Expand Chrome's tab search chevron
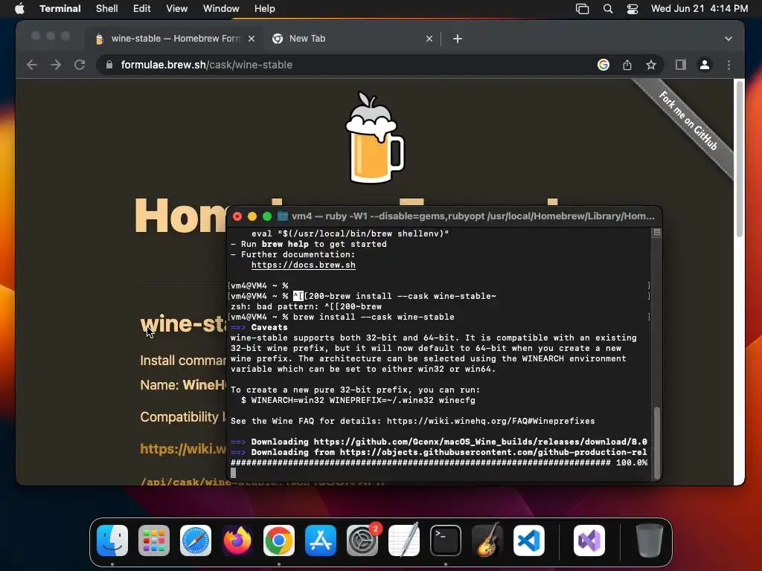Viewport: 762px width, 571px height. [728, 39]
